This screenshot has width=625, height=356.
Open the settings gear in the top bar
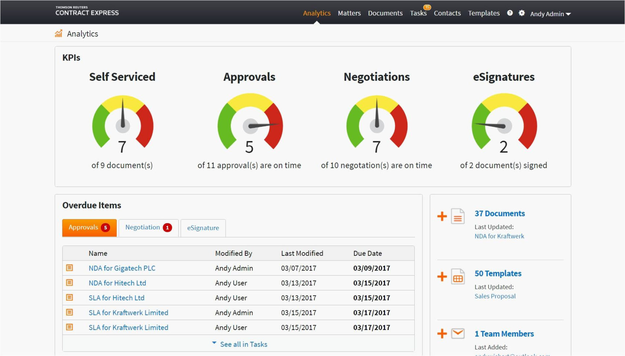[x=522, y=13]
